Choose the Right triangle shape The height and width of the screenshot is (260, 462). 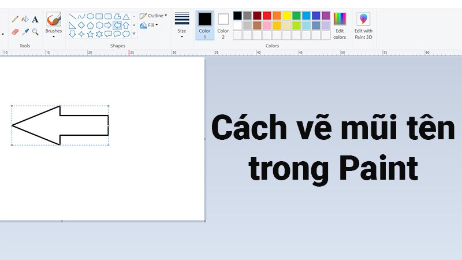click(x=73, y=25)
